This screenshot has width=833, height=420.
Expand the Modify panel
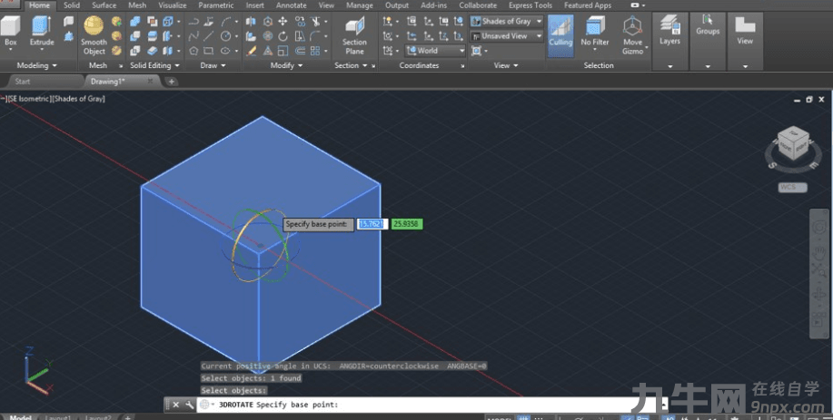(x=286, y=65)
